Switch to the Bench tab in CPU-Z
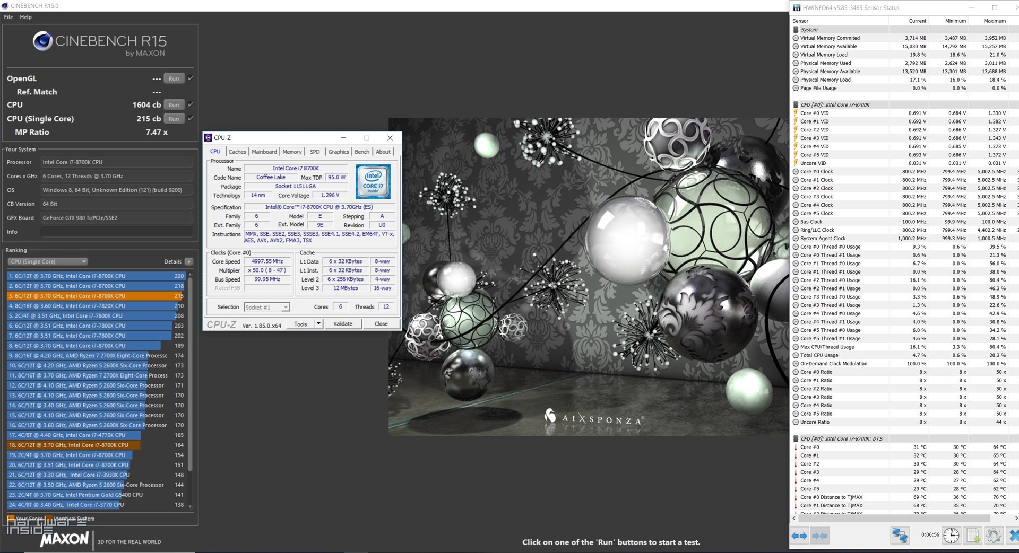Image resolution: width=1019 pixels, height=553 pixels. (x=362, y=152)
